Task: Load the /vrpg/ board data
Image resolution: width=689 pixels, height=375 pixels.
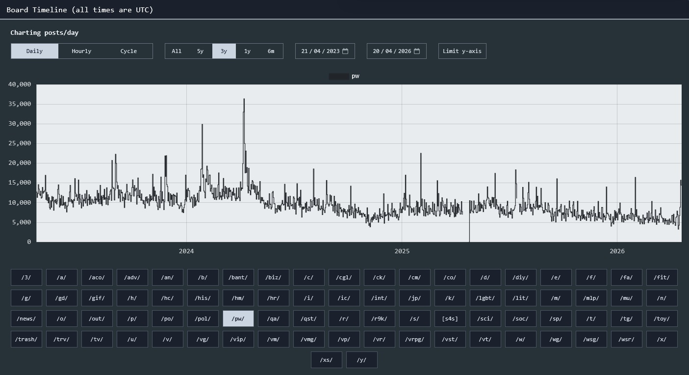Action: click(x=415, y=339)
